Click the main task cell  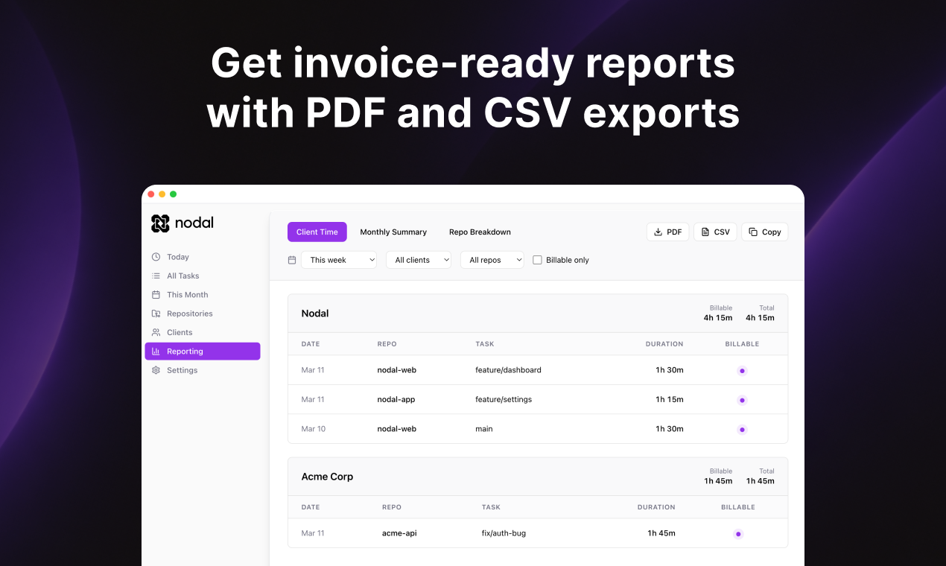[484, 429]
